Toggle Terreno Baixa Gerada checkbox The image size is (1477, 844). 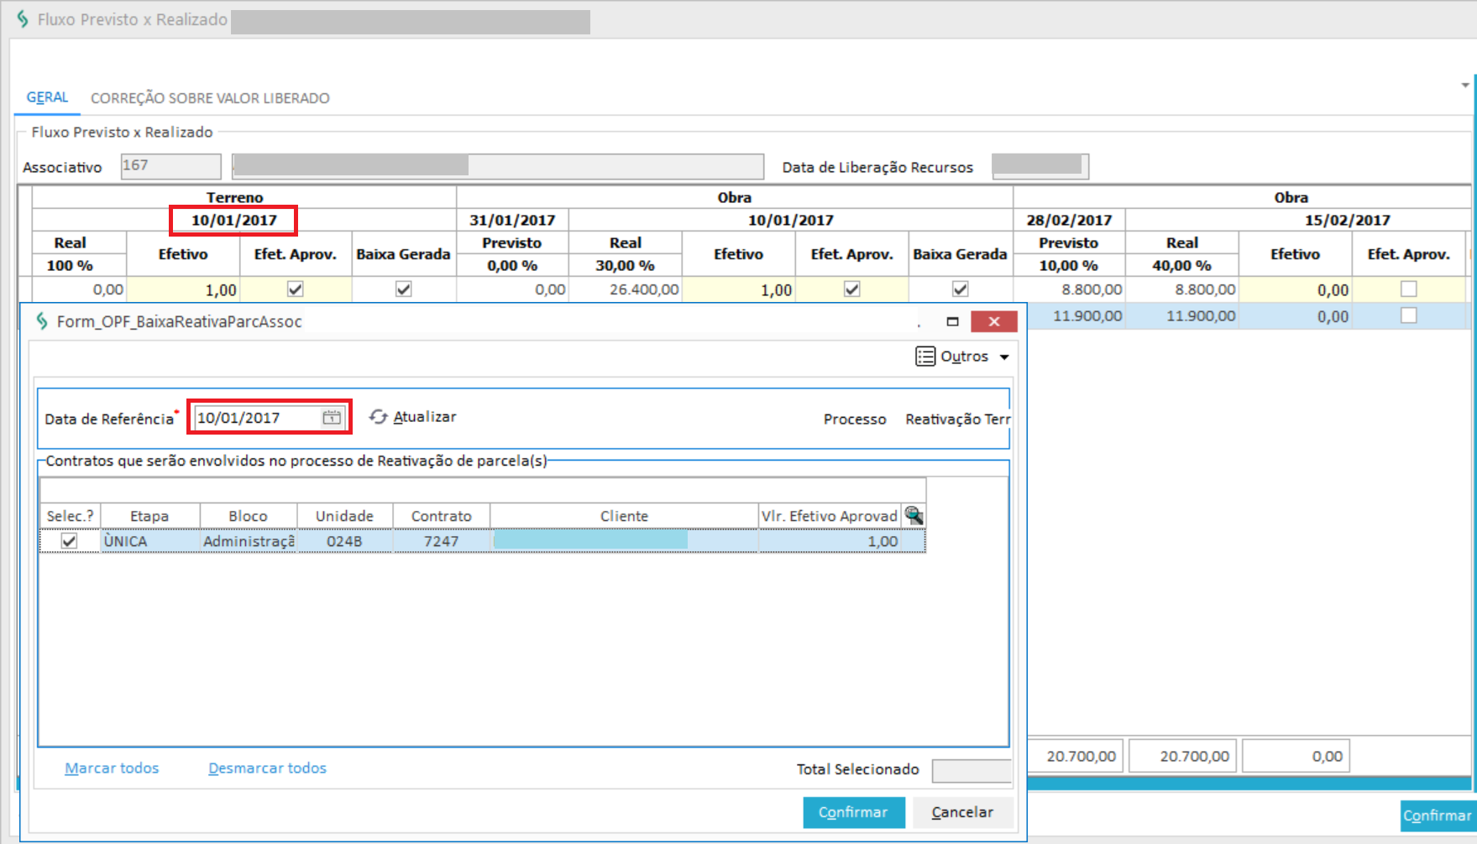[x=403, y=289]
